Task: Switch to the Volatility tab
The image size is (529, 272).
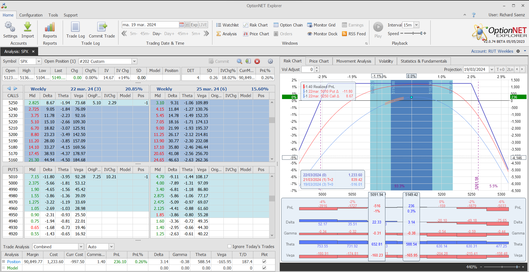Action: click(386, 61)
